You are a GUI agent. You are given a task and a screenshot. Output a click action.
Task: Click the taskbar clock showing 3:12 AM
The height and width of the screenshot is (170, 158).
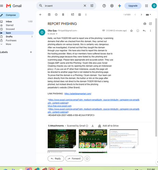tap(151, 169)
